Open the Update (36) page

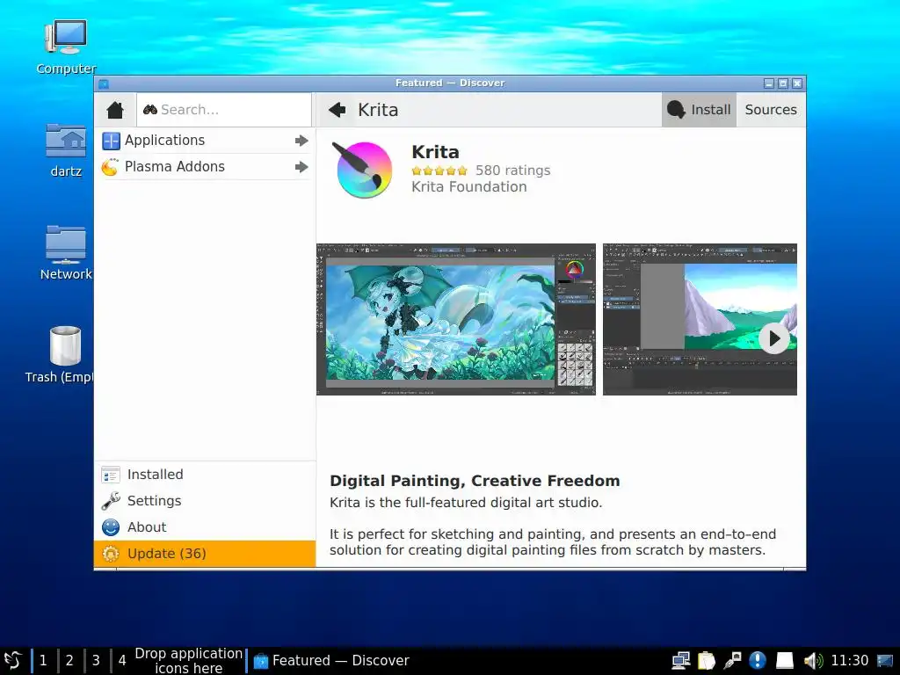205,554
